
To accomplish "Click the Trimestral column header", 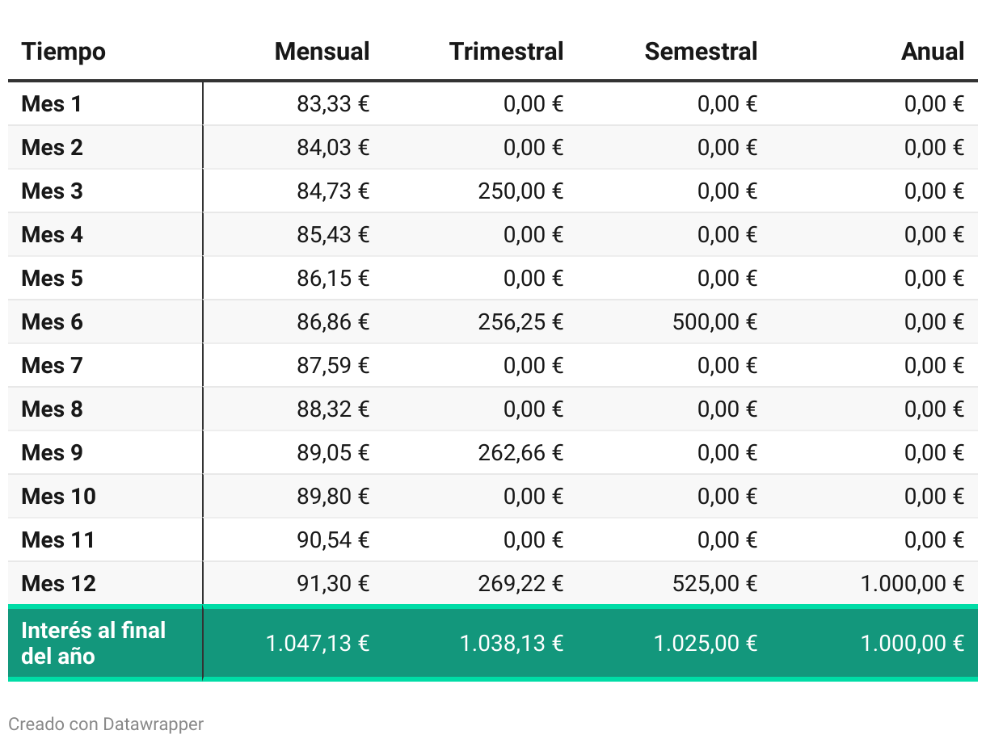I will 506,52.
